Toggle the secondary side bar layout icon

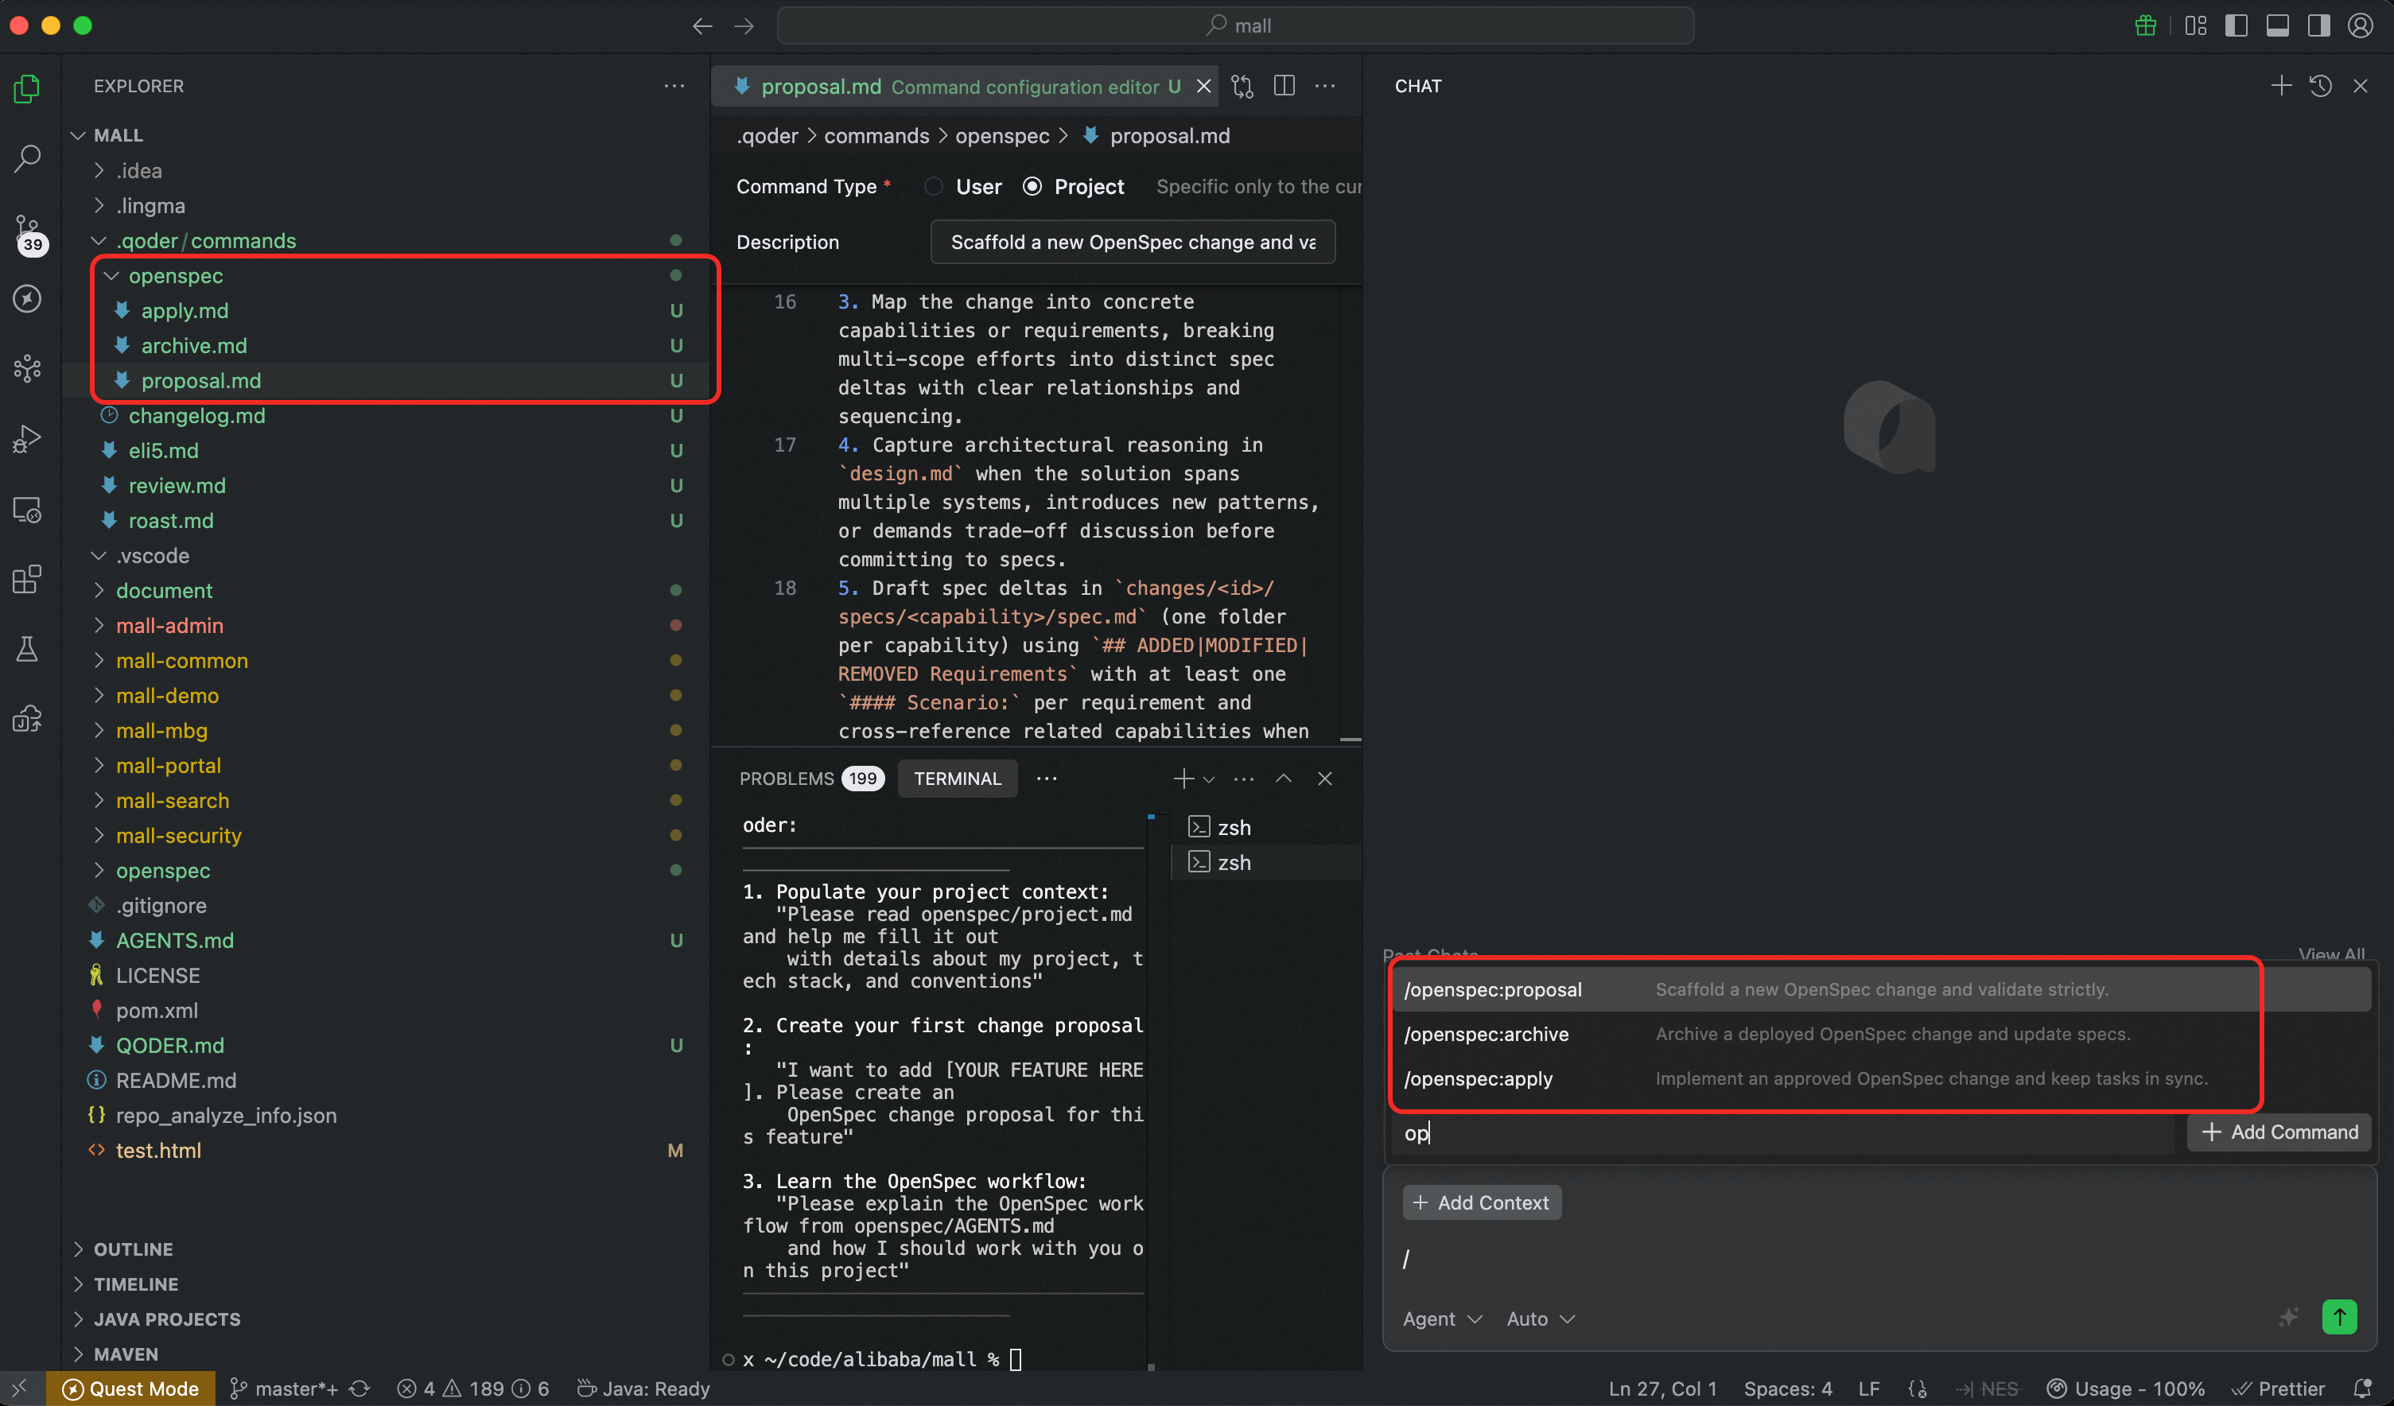[x=2318, y=25]
